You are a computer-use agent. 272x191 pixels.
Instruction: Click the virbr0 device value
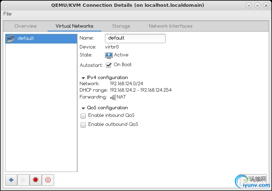coord(112,47)
